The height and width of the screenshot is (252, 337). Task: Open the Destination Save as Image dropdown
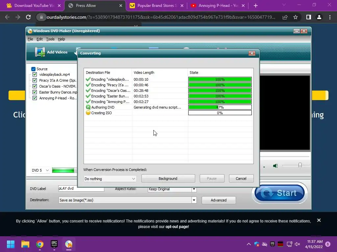point(127,200)
